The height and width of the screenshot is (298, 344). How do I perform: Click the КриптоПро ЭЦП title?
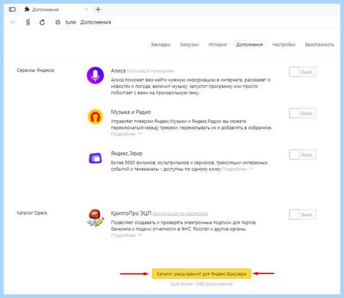(x=131, y=213)
